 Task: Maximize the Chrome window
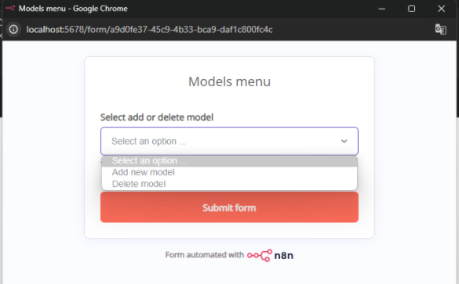pyautogui.click(x=411, y=9)
